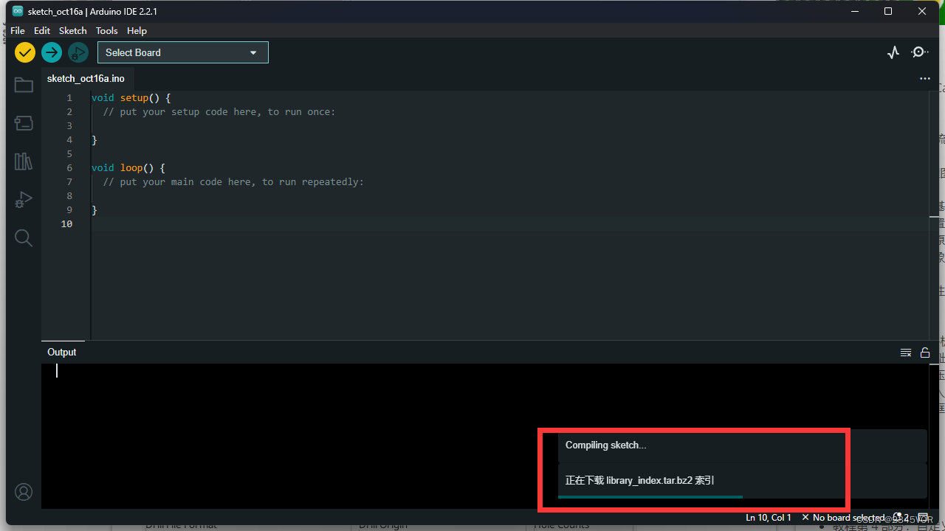Viewport: 945px width, 531px height.
Task: Click No board selected in status bar
Action: (843, 518)
